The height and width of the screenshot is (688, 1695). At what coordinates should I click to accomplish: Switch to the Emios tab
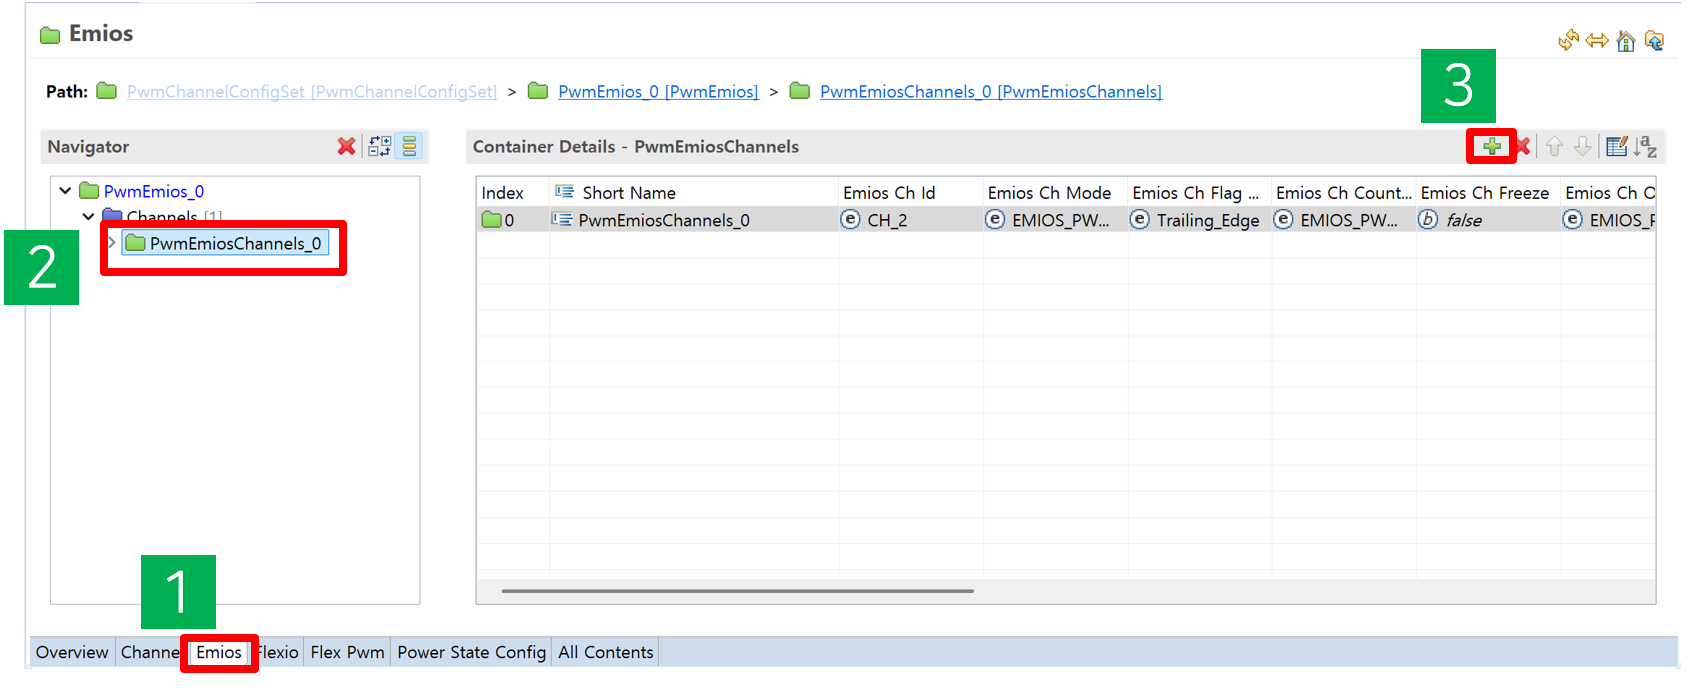pos(218,653)
